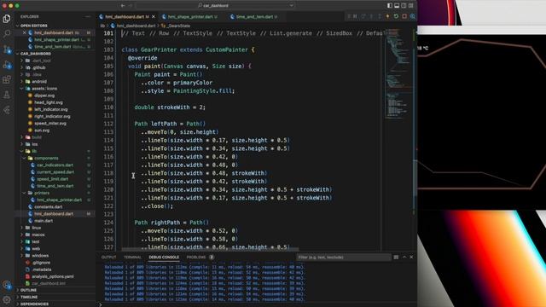Expand the windows folder
This screenshot has width=546, height=307.
coord(40,256)
